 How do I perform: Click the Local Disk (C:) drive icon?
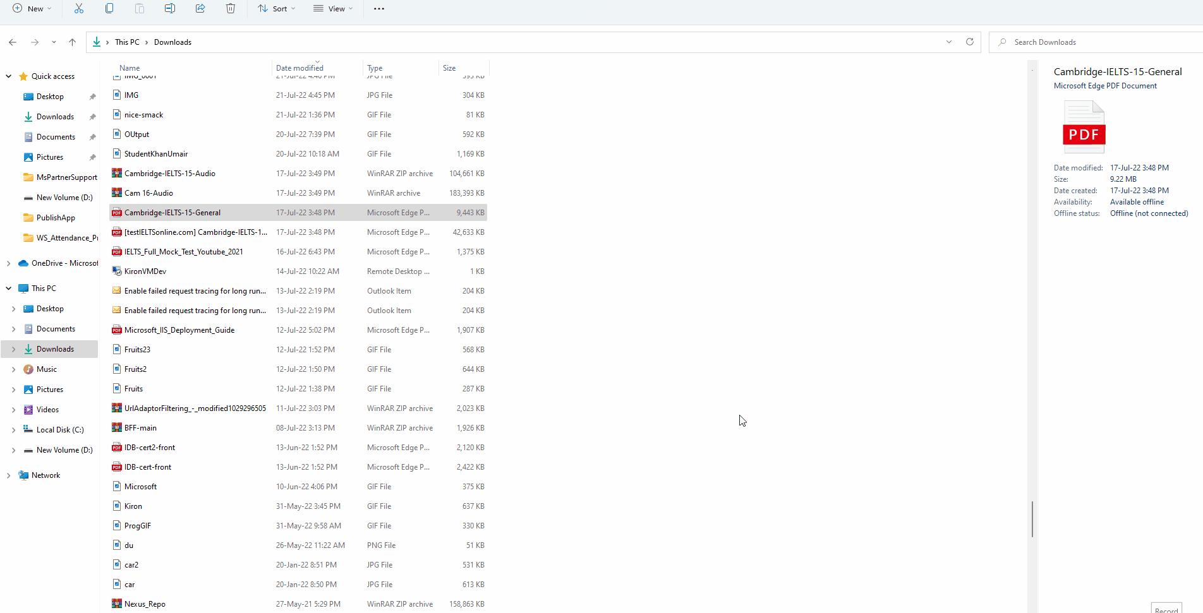click(28, 429)
